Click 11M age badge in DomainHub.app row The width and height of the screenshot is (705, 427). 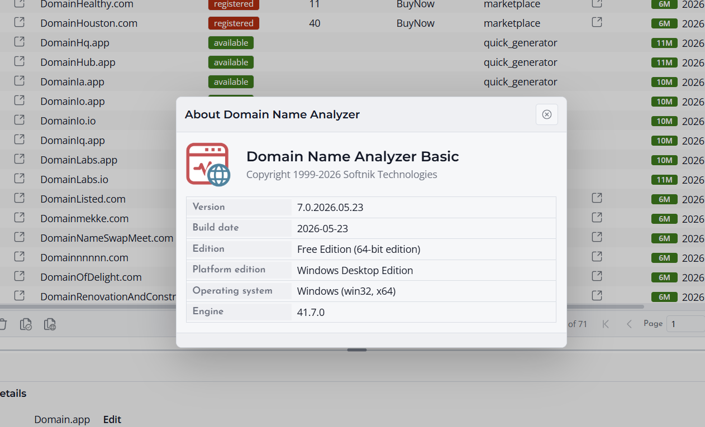click(x=664, y=63)
